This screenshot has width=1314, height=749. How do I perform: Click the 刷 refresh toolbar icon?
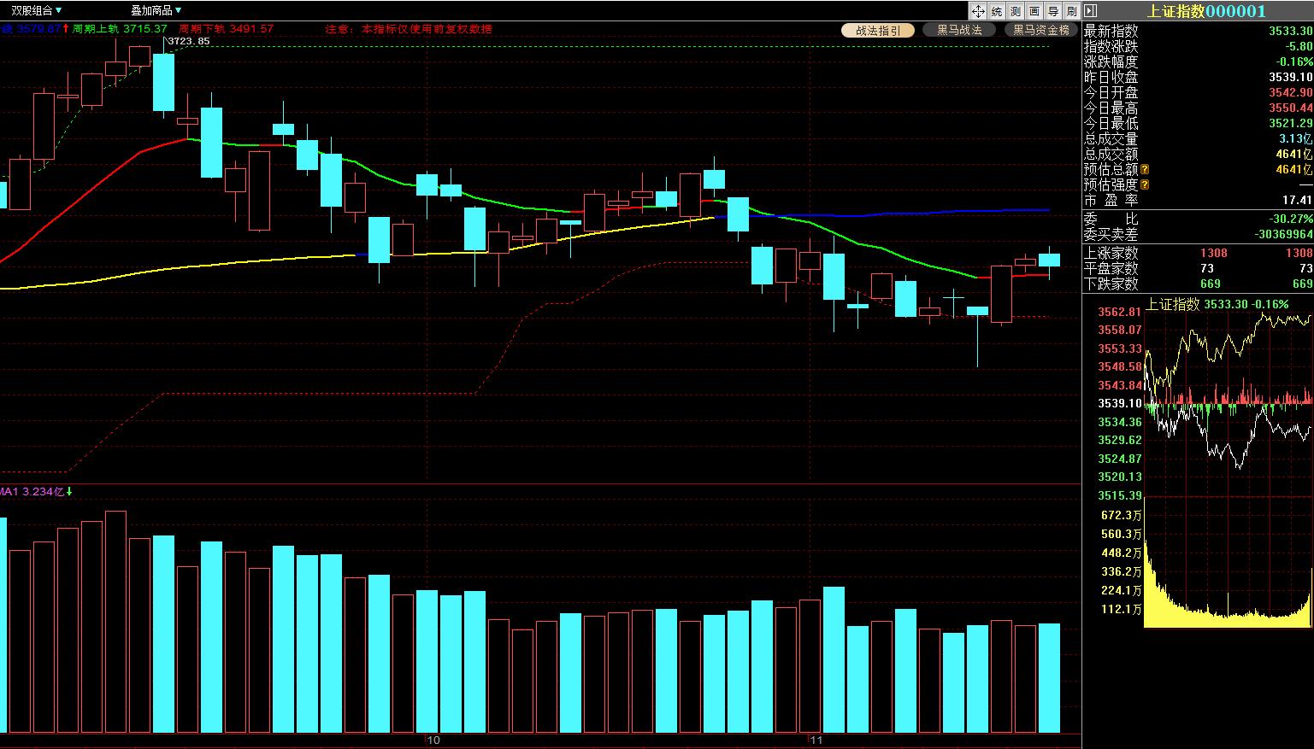1072,11
